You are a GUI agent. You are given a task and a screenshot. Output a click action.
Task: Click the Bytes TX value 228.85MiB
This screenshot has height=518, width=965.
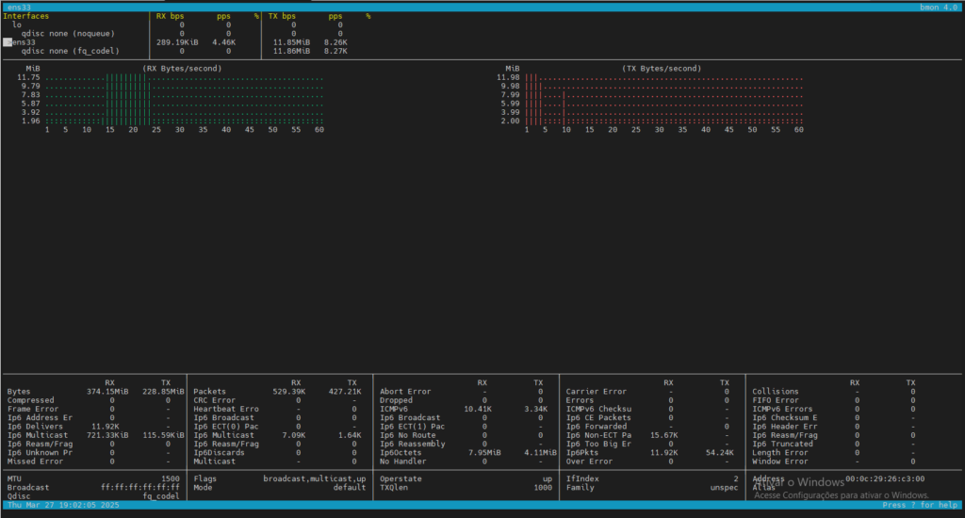click(164, 391)
